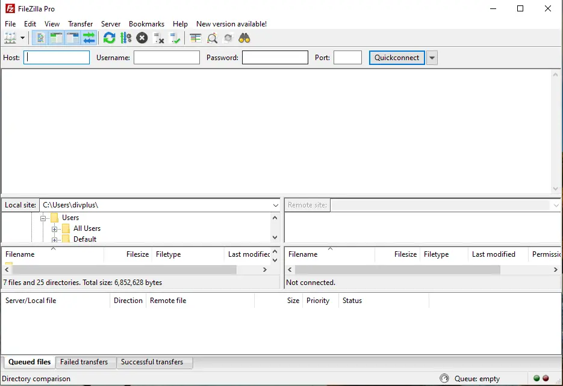The image size is (563, 386).
Task: Process the transfer queue
Action: point(125,38)
